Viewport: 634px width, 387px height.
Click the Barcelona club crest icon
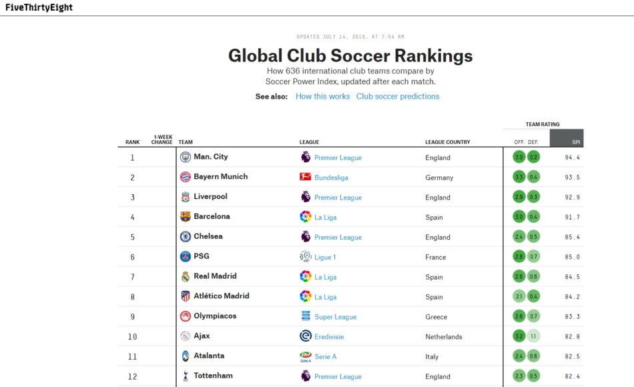pyautogui.click(x=185, y=217)
